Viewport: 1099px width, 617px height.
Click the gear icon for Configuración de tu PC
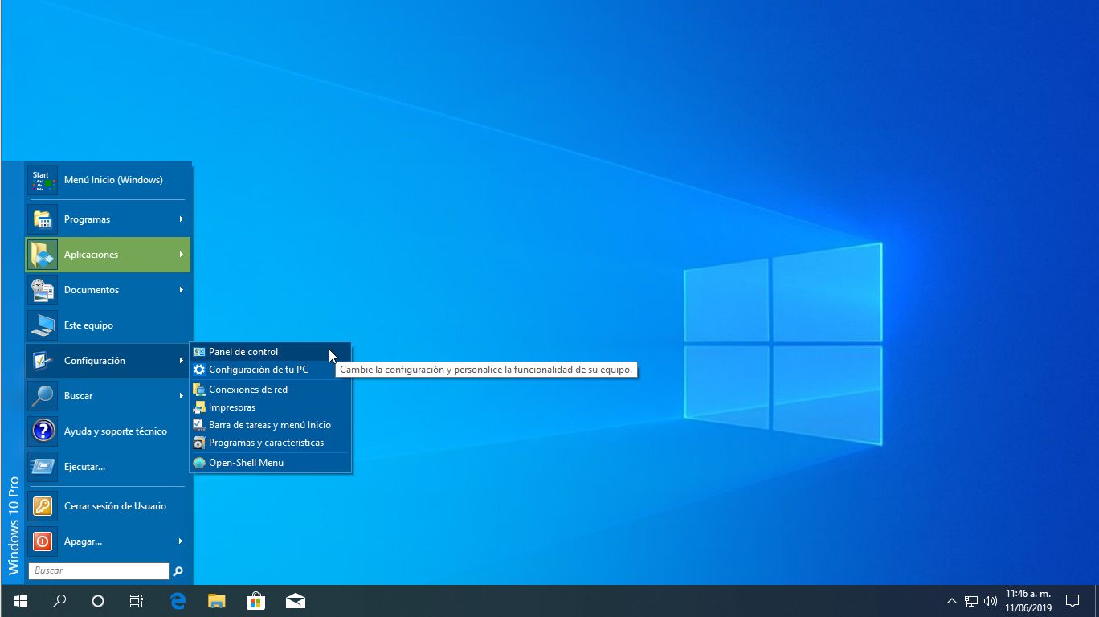click(199, 370)
